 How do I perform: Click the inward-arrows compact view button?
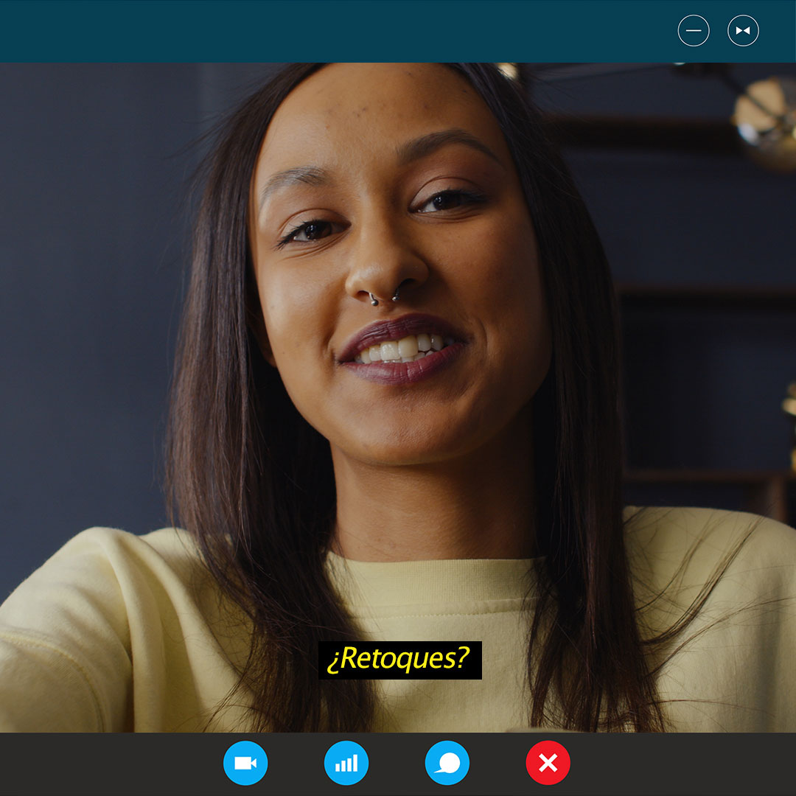tap(743, 31)
